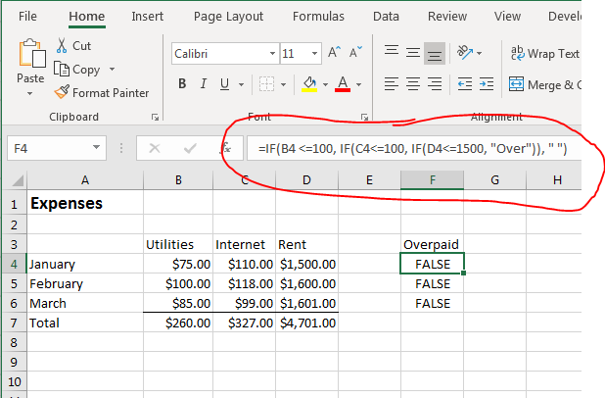Click the Format Painter brush icon
The image size is (605, 398).
point(62,92)
